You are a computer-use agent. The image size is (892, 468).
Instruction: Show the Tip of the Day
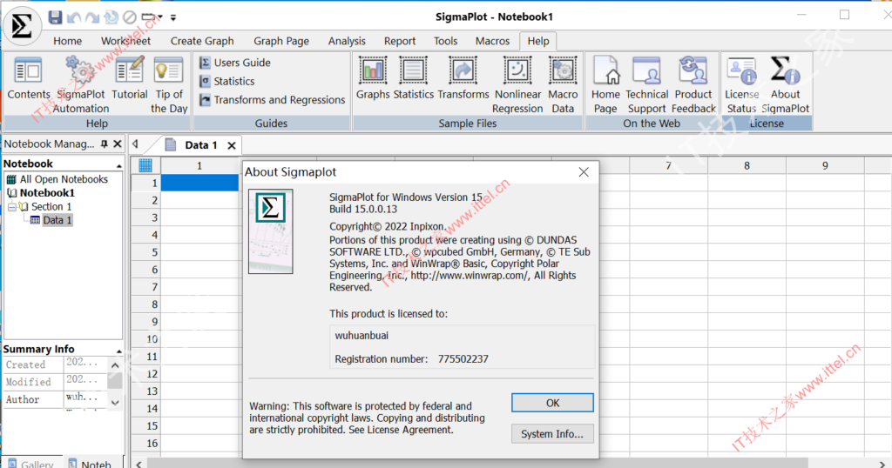tap(169, 79)
